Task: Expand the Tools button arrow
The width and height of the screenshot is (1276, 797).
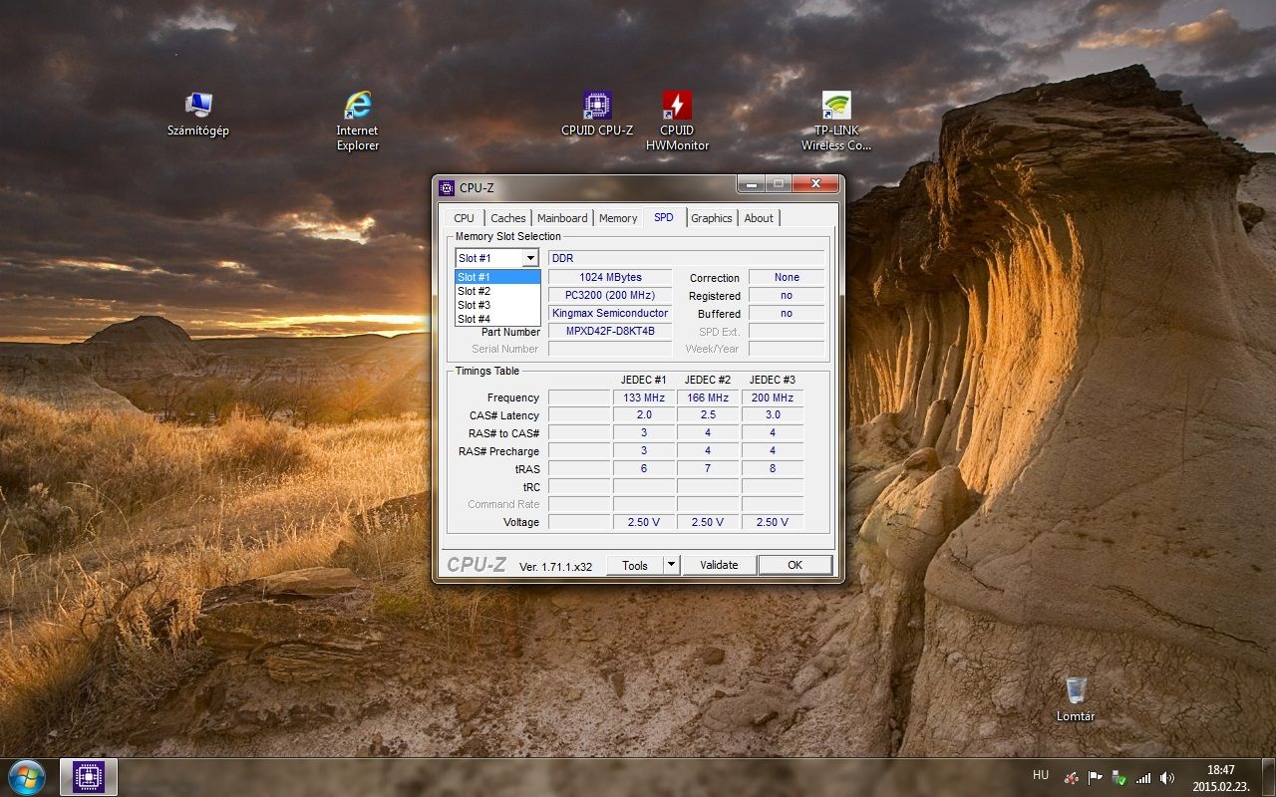Action: pos(671,565)
